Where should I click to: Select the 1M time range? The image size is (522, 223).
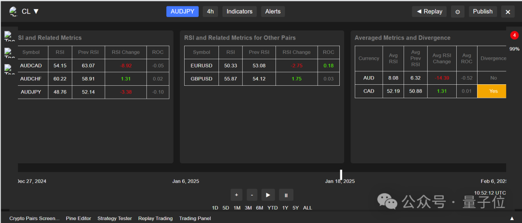[237, 208]
